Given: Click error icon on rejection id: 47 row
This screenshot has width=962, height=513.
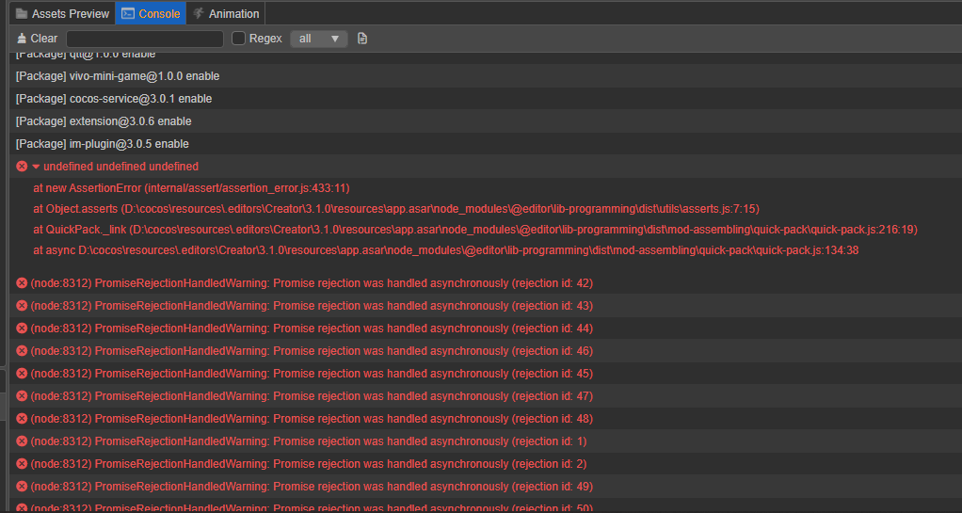Looking at the screenshot, I should (x=22, y=395).
